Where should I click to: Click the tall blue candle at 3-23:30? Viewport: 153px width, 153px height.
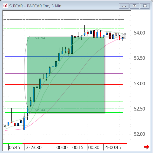click(x=24, y=123)
